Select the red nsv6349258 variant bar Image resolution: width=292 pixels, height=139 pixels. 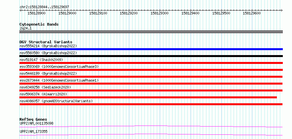click(x=151, y=90)
